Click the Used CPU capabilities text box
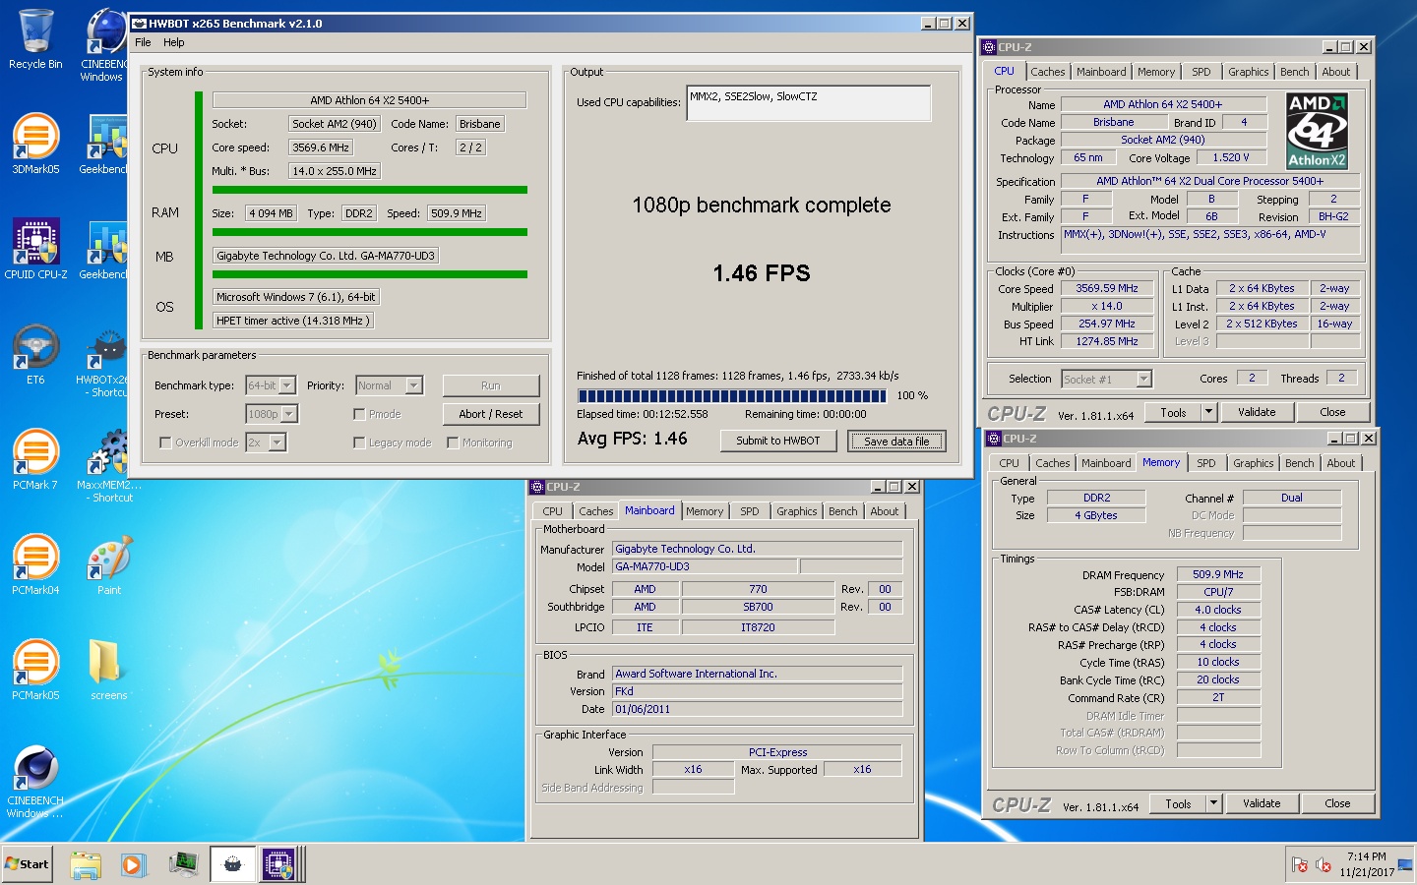 809,103
